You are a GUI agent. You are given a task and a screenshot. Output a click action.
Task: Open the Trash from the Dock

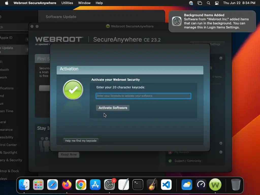pos(236,184)
